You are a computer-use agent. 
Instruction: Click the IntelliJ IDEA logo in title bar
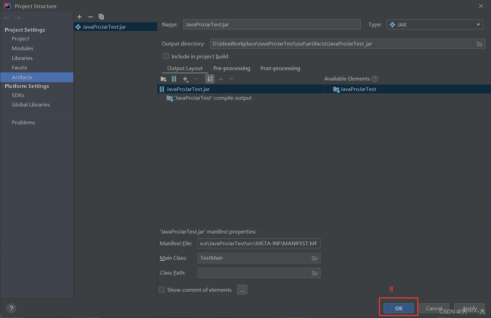[7, 6]
